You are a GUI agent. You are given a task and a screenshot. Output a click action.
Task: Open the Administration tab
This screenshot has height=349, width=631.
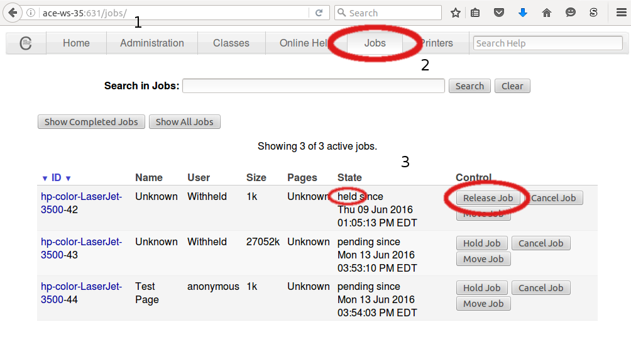coord(152,43)
